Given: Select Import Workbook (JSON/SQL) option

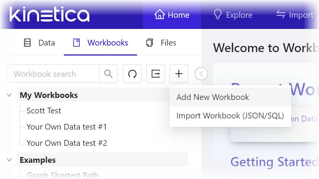Looking at the screenshot, I should (x=230, y=116).
